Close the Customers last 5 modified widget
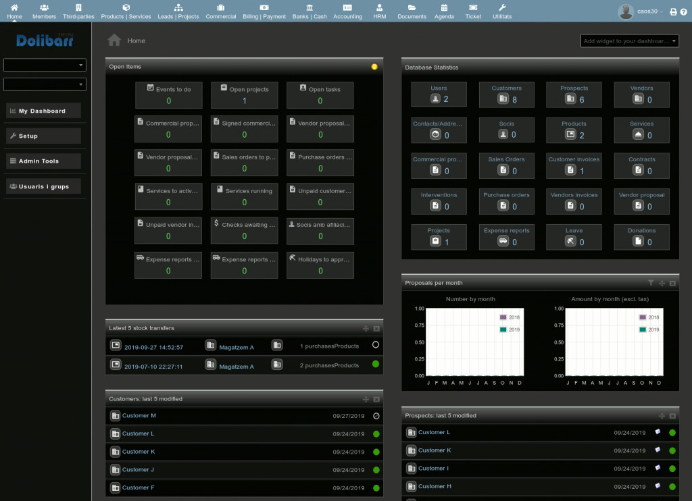692x501 pixels. (x=376, y=399)
